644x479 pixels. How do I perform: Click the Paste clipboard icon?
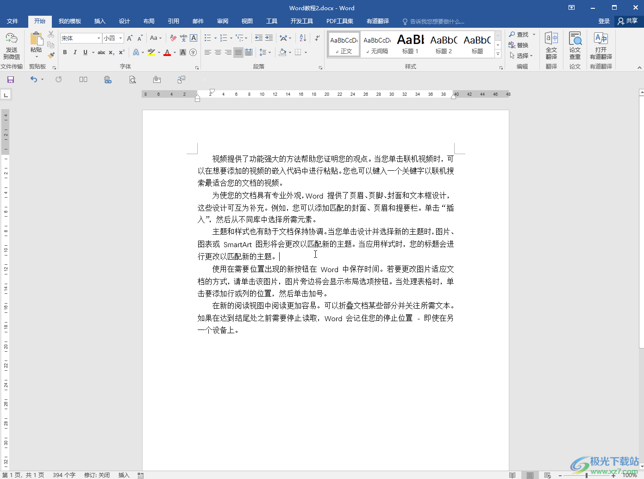coord(36,39)
